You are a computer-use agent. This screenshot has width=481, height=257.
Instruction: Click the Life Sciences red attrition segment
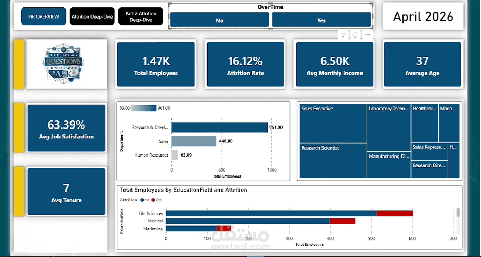[x=395, y=214]
